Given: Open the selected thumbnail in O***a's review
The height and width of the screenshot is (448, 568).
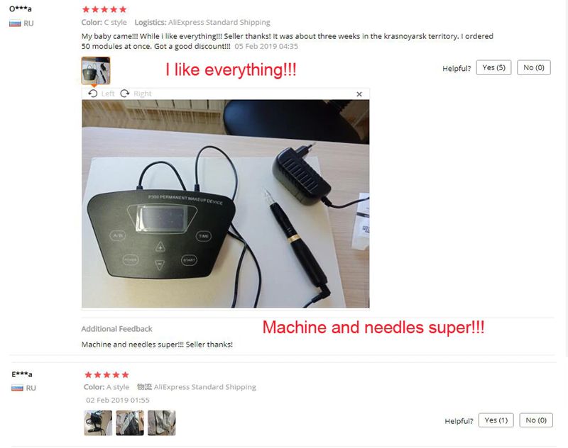Looking at the screenshot, I should tap(96, 70).
